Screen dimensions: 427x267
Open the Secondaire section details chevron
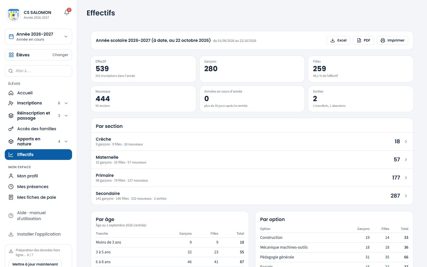406,196
